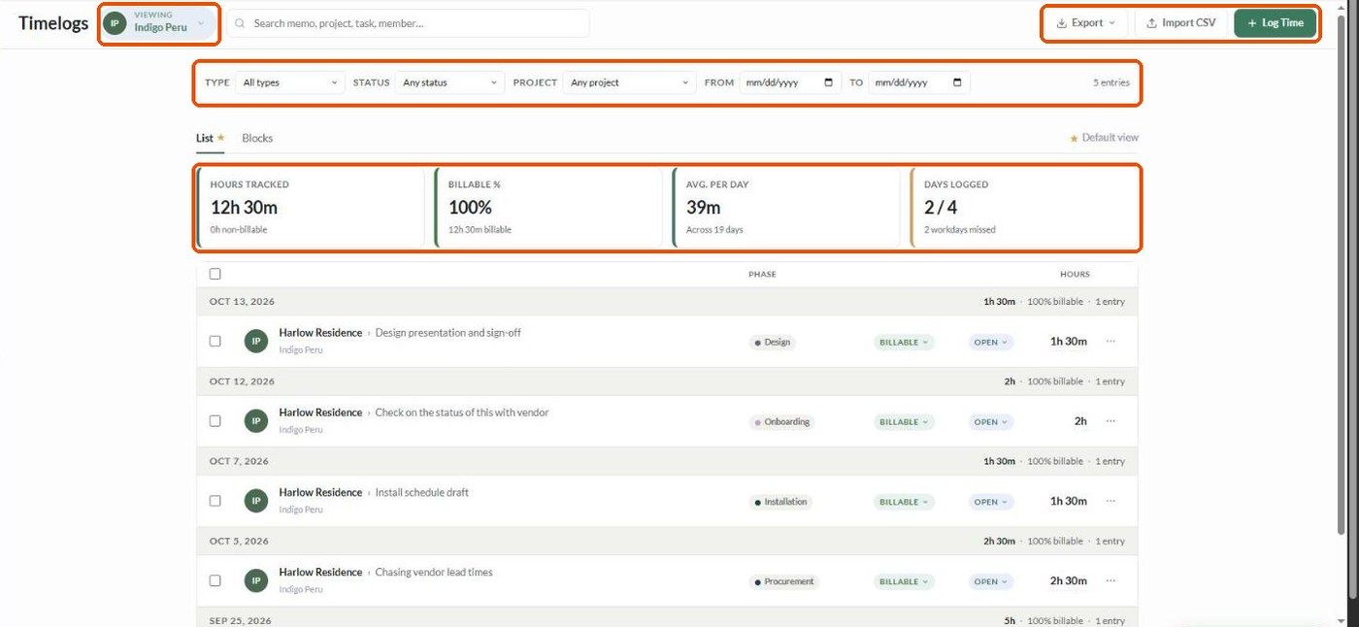Open Billable dropdown on Install schedule draft row
Image resolution: width=1359 pixels, height=627 pixels.
pyautogui.click(x=904, y=502)
